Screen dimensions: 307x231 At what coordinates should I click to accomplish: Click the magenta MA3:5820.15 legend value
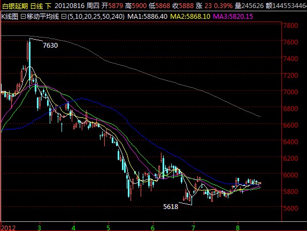pos(233,17)
